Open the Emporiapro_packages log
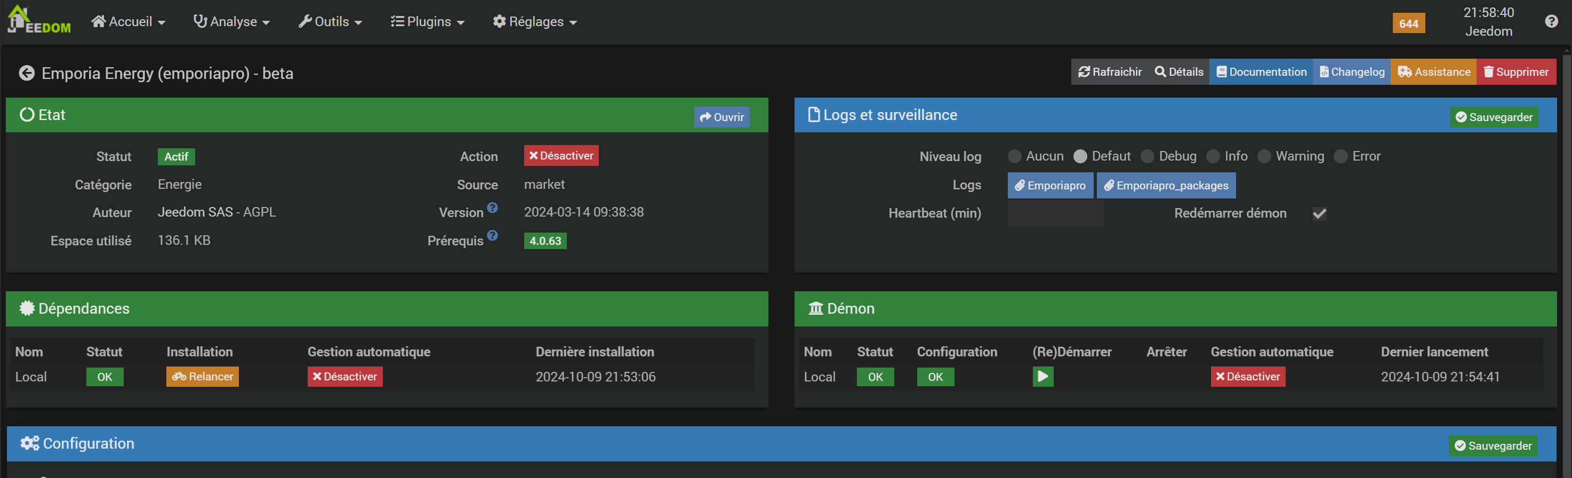 click(1166, 186)
